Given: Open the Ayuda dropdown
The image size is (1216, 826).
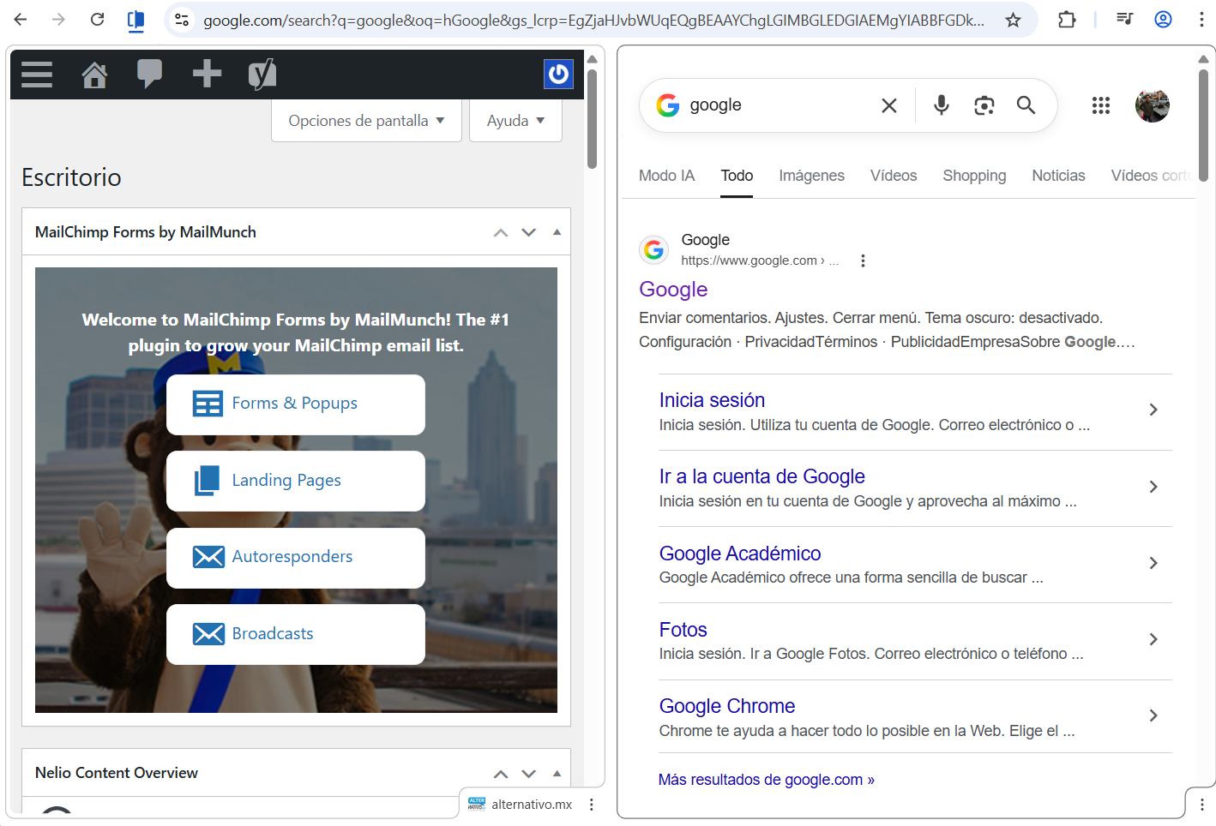Looking at the screenshot, I should (x=515, y=121).
